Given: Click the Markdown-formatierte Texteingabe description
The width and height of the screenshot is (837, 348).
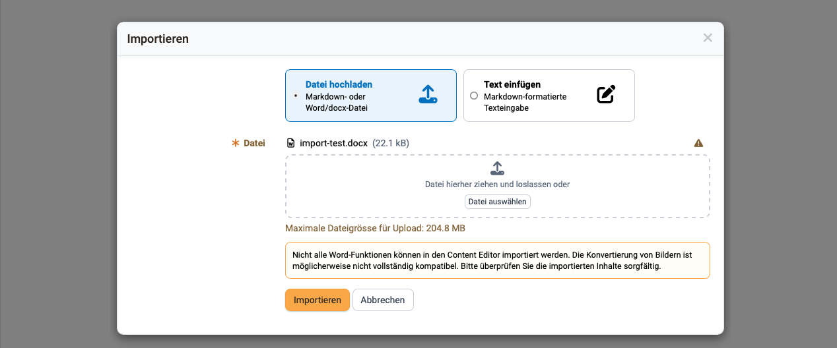Looking at the screenshot, I should click(525, 102).
